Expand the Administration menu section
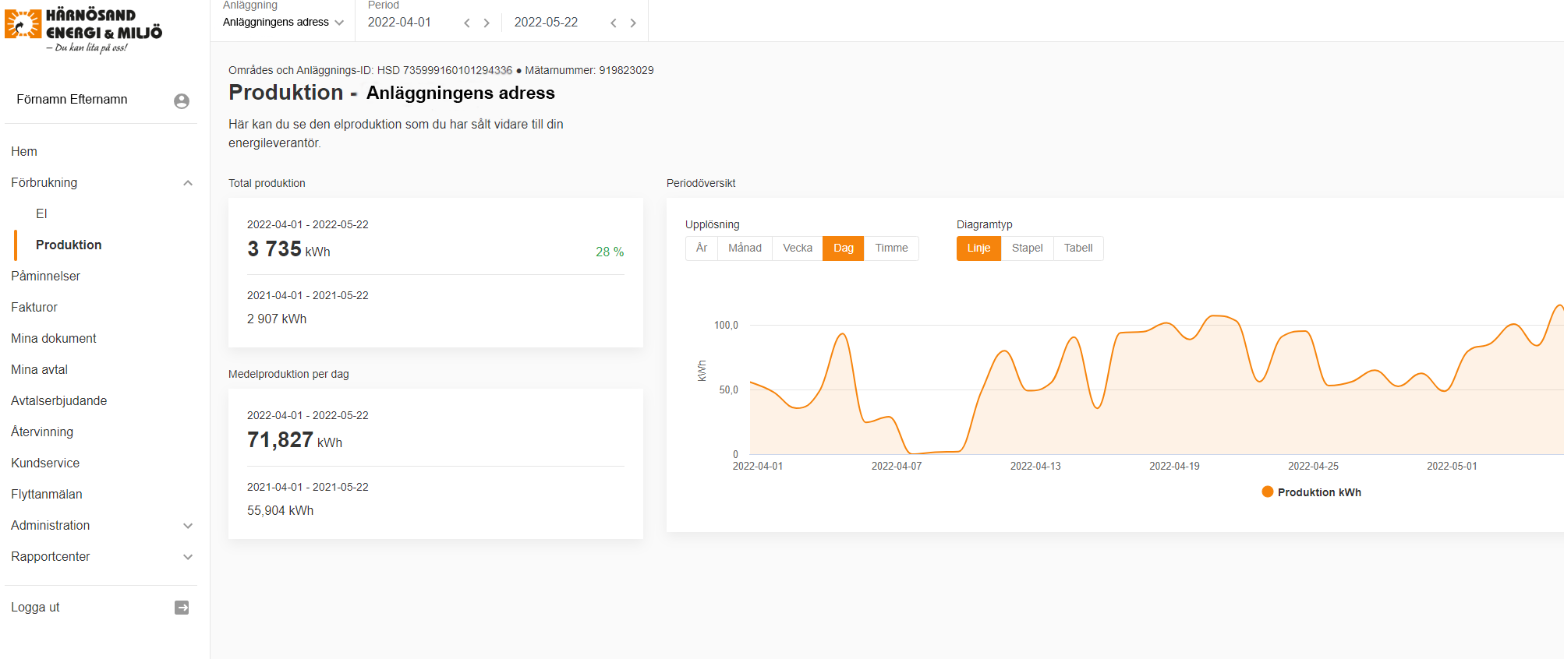This screenshot has width=1564, height=659. [x=188, y=526]
